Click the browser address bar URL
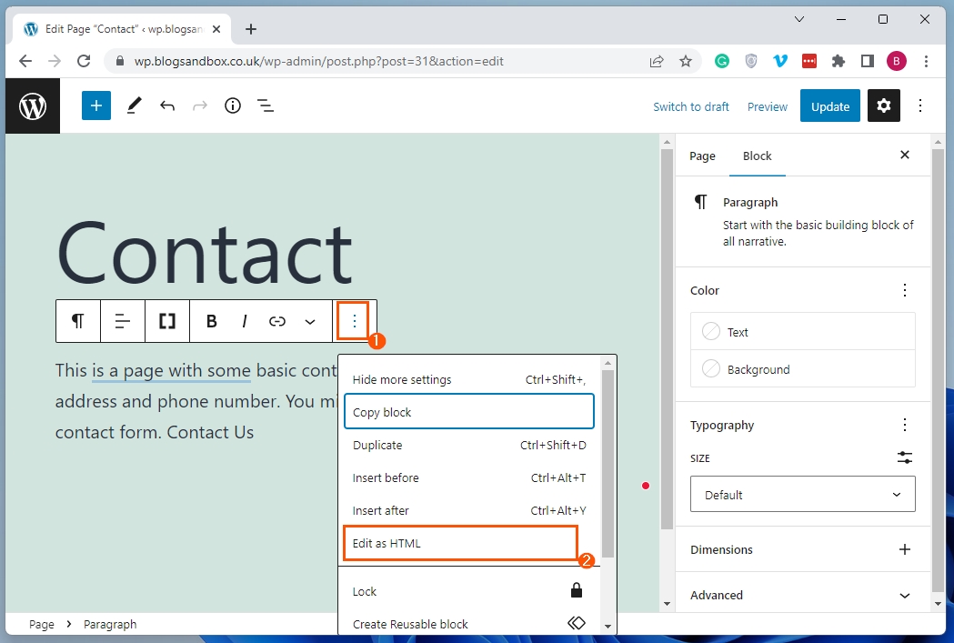The height and width of the screenshot is (643, 954). point(319,61)
